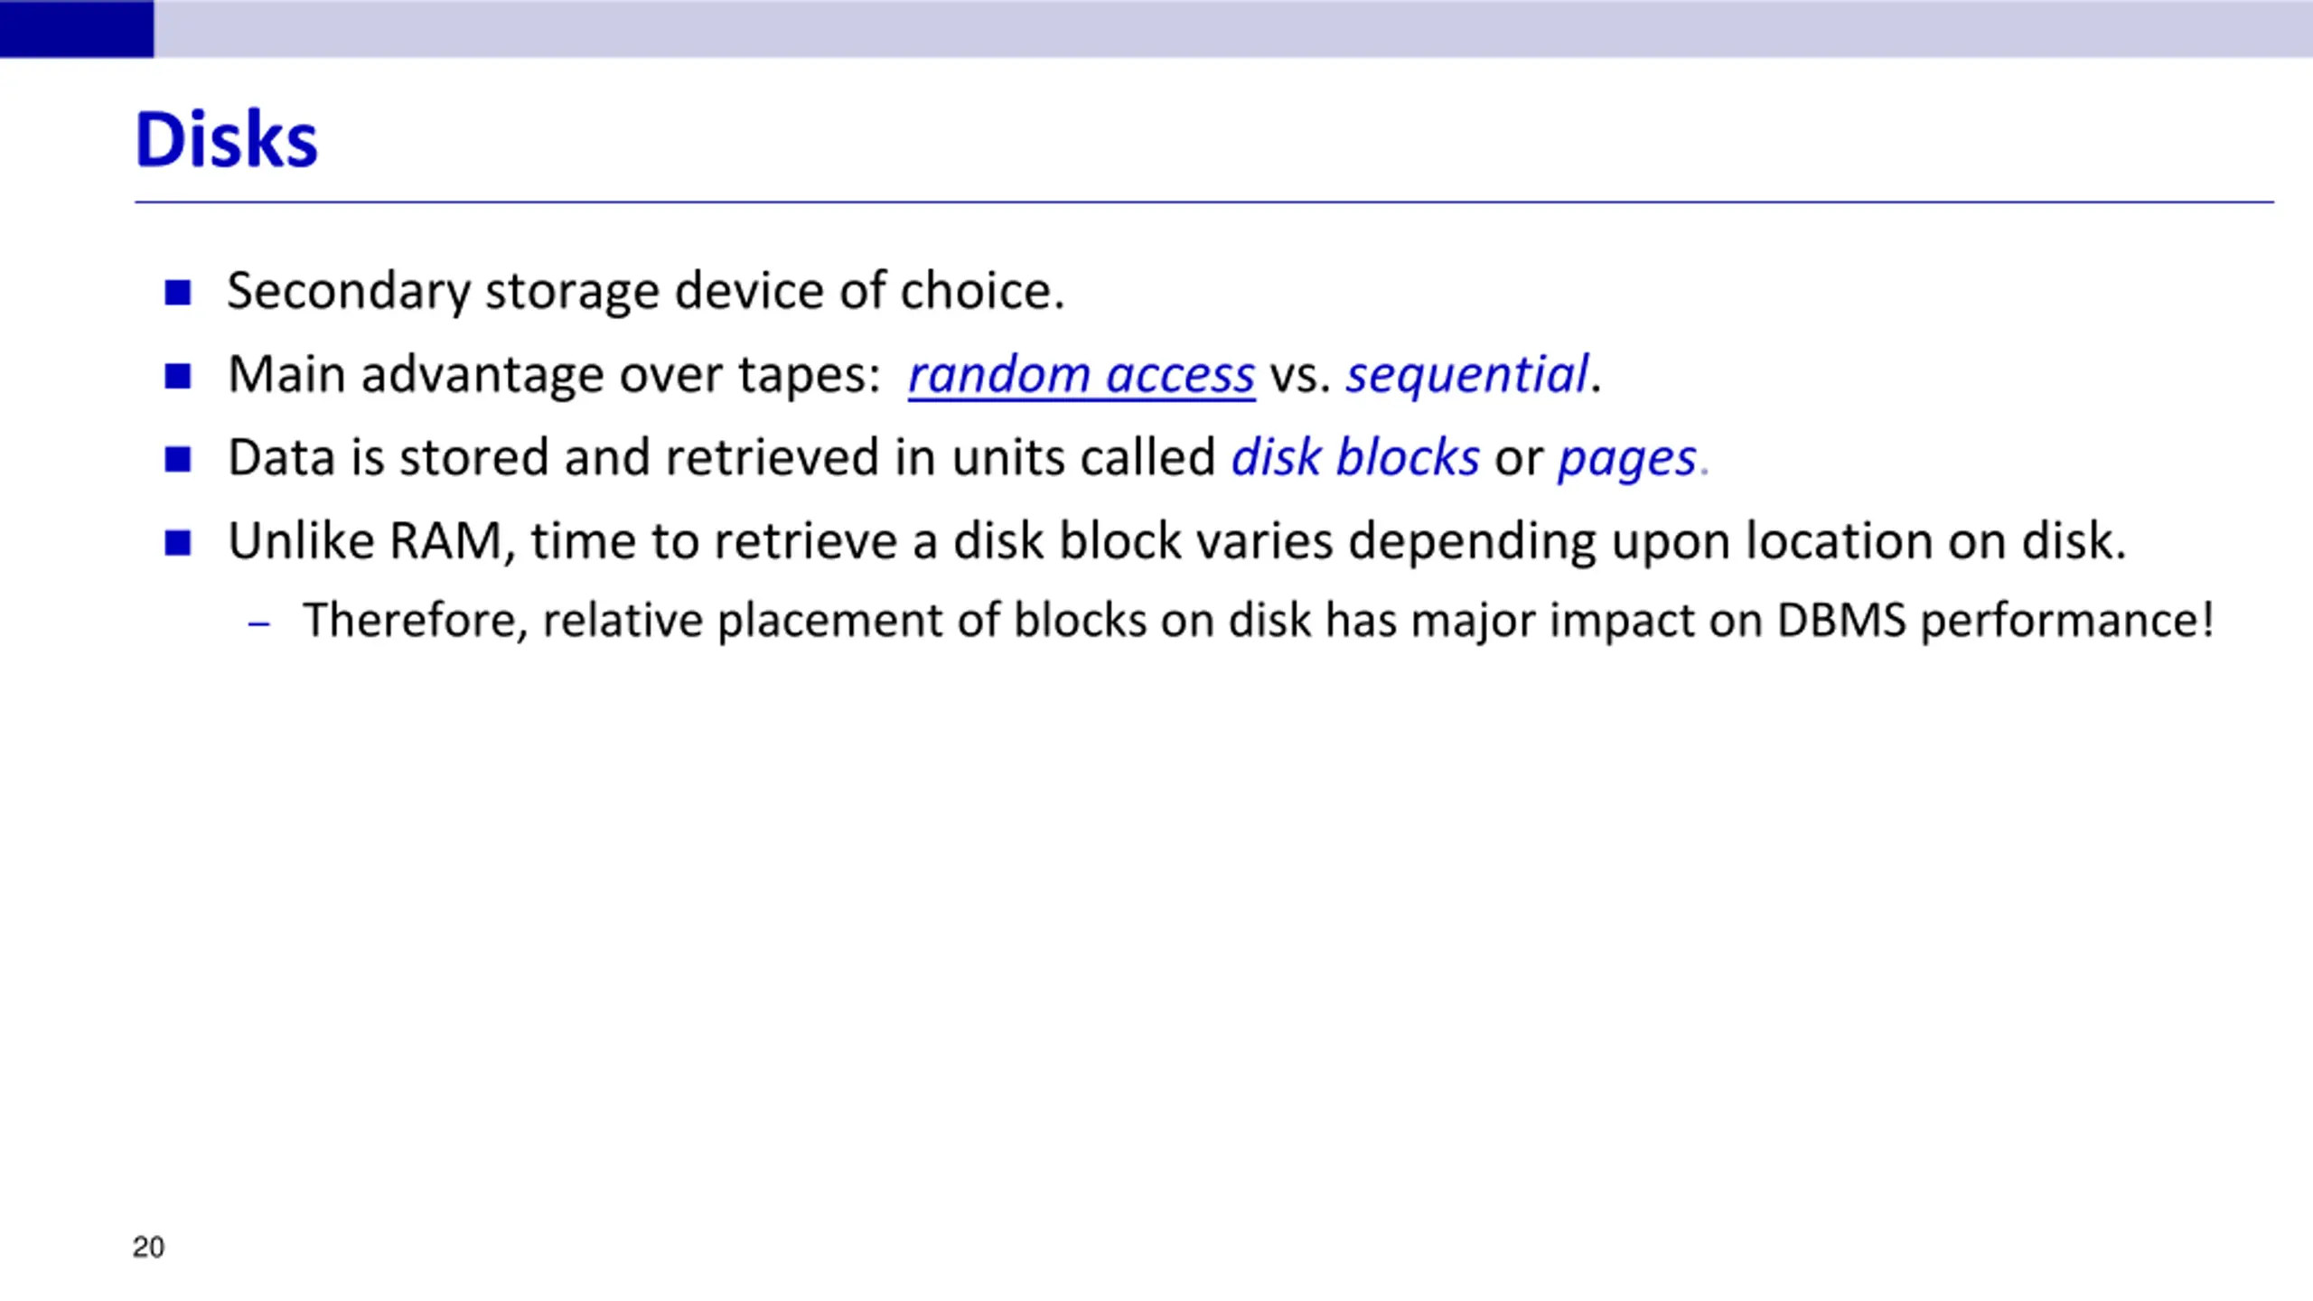Viewport: 2313px width, 1301px height.
Task: Click the dash marker before "Therefore"
Action: click(x=259, y=623)
